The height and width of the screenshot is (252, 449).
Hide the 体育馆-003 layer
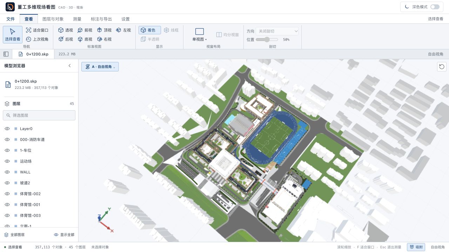[x=7, y=216]
